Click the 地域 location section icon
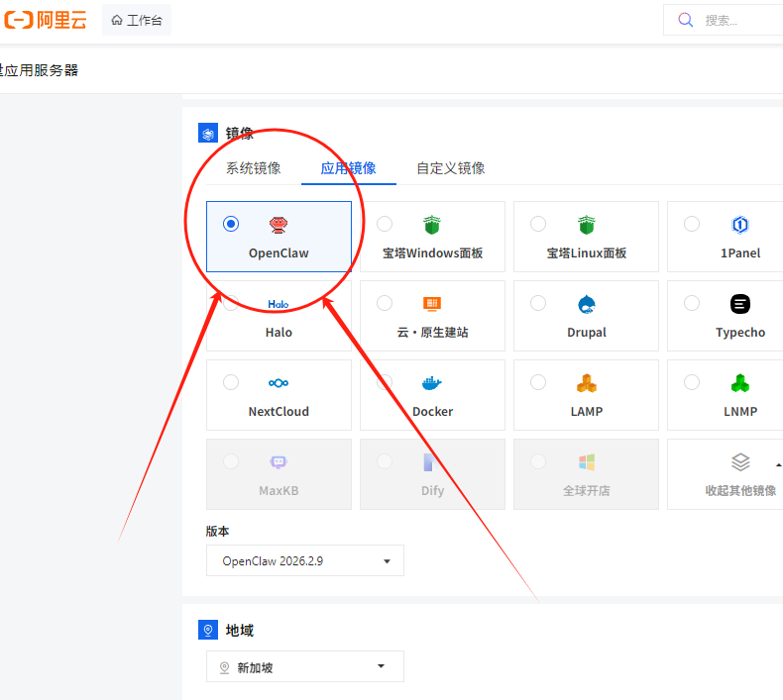Screen dimensions: 783x700 (x=208, y=630)
